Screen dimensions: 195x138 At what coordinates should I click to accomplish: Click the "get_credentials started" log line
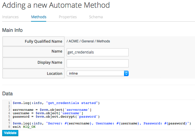tap(56, 103)
